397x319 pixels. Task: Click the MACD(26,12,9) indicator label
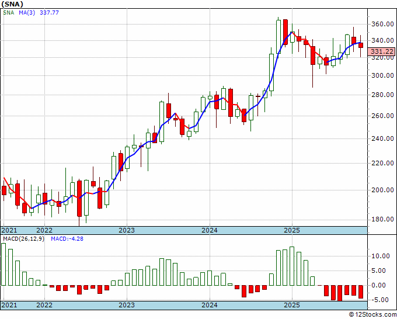[23, 239]
